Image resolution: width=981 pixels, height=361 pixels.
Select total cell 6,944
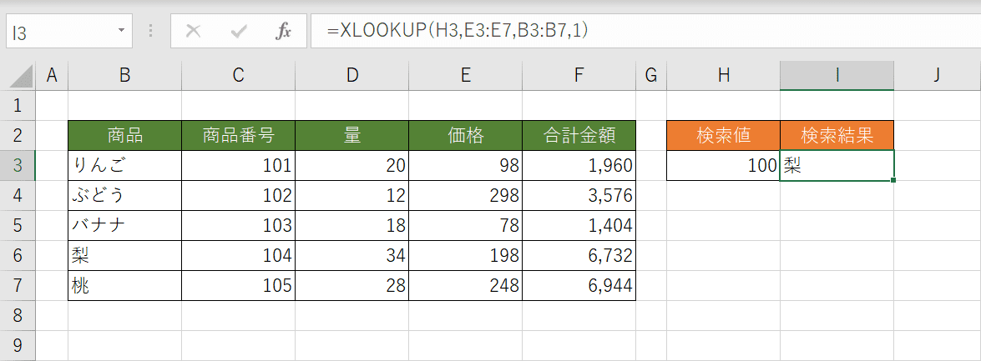coord(579,286)
